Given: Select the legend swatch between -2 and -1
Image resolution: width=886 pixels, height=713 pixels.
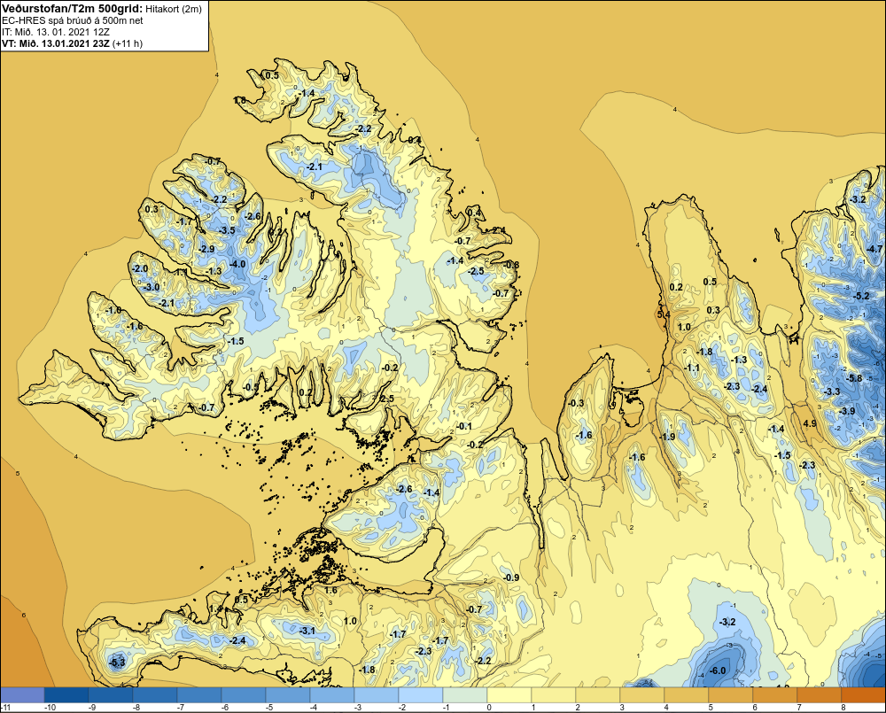Looking at the screenshot, I should coord(421,695).
